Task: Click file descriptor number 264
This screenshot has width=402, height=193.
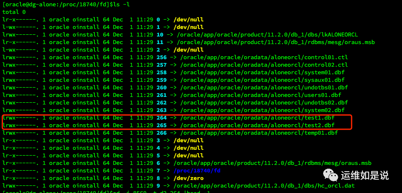Action: (162, 118)
